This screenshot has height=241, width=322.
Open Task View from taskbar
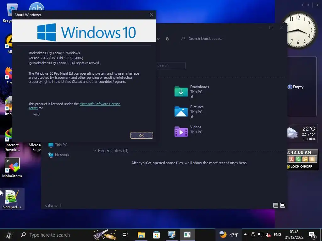pos(125,235)
